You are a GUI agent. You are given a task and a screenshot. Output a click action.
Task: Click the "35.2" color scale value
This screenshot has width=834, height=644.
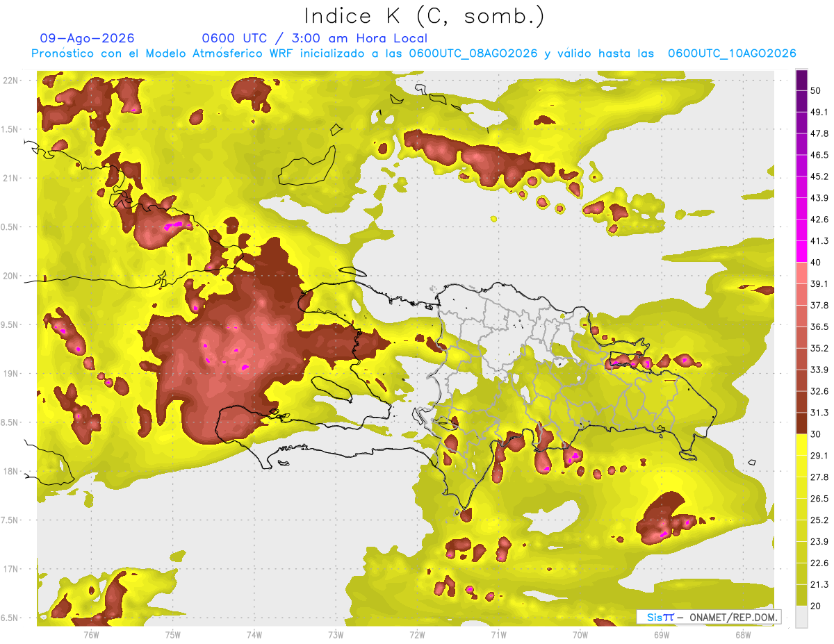click(819, 348)
